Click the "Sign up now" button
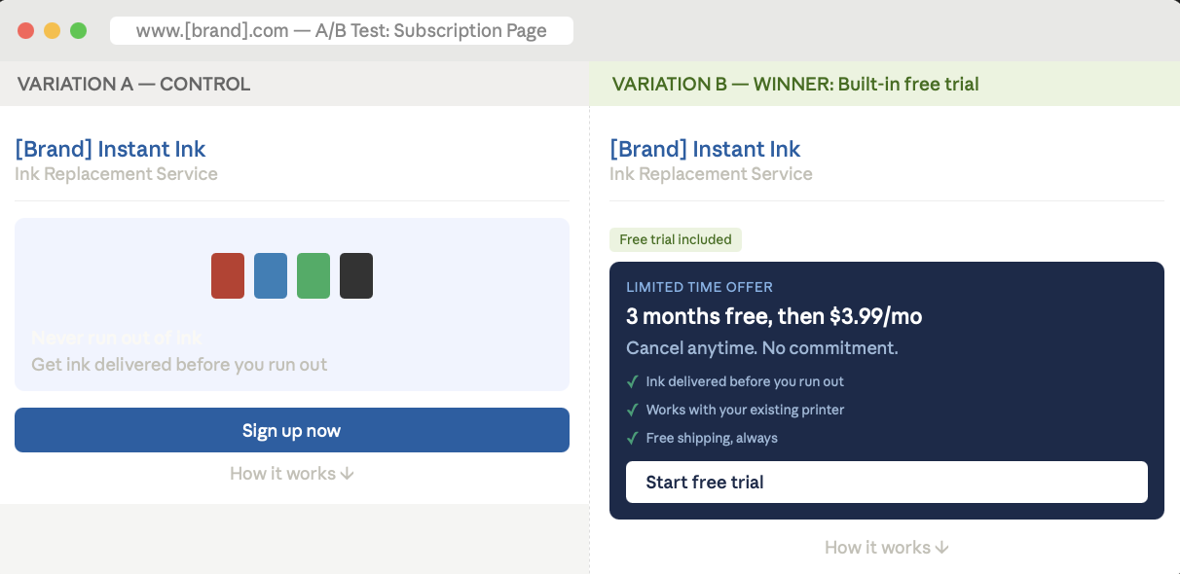 292,430
